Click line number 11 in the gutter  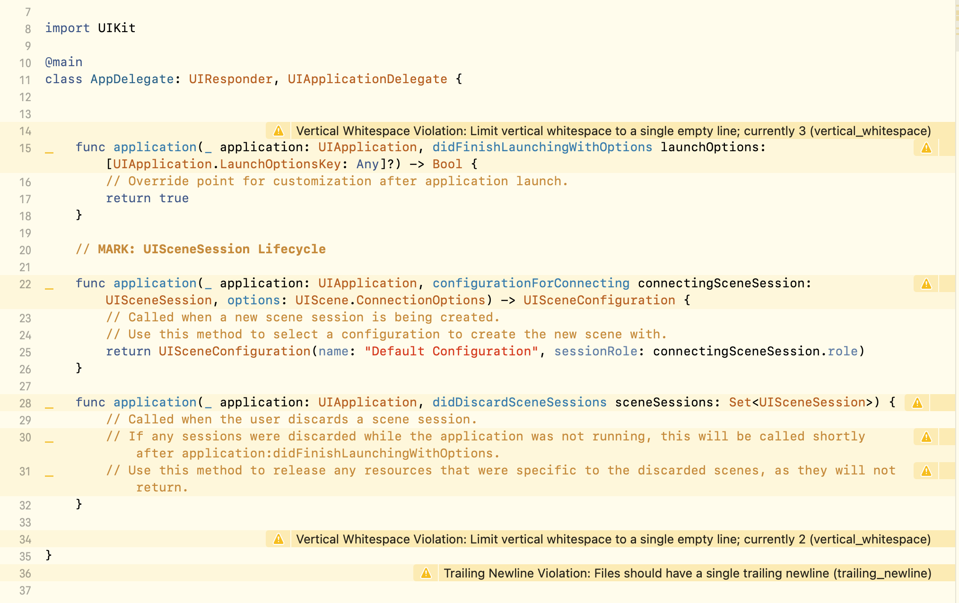[25, 80]
